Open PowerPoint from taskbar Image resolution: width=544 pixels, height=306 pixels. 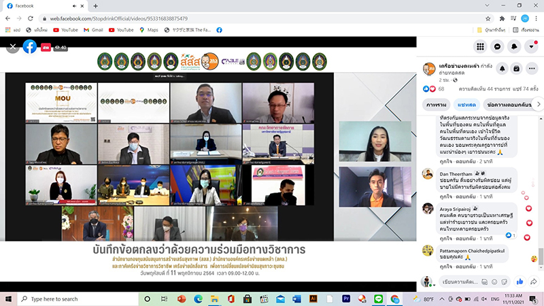[182, 299]
